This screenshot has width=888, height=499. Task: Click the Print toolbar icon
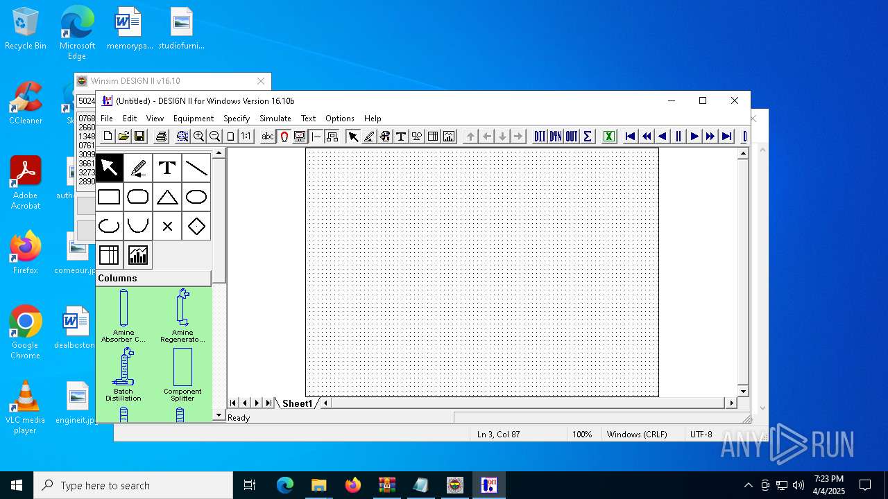161,137
